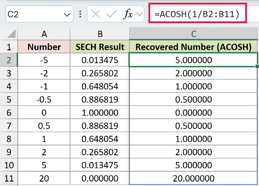Select column B header

100,34
